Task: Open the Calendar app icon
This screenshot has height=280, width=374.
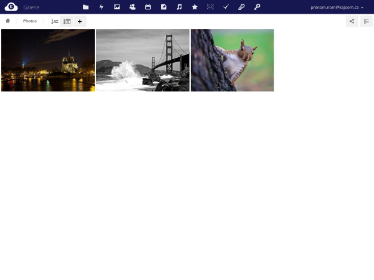Action: (x=148, y=7)
